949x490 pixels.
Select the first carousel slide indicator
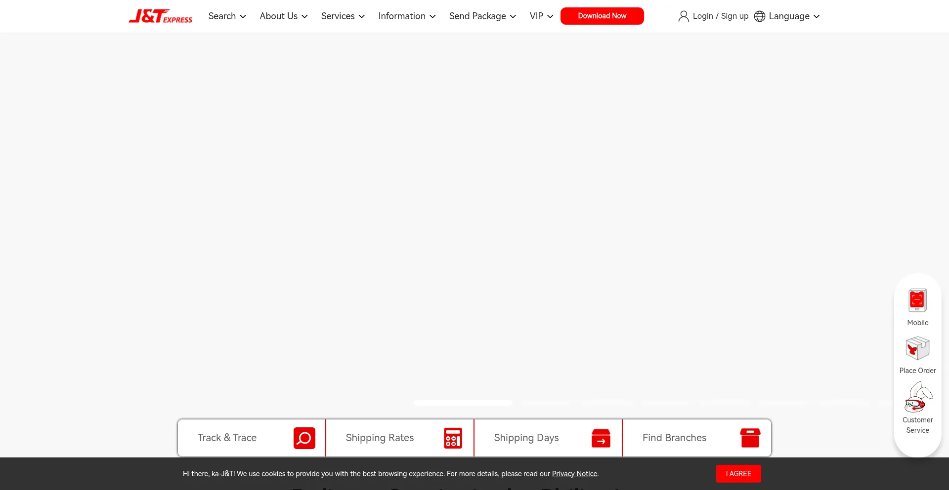(463, 403)
